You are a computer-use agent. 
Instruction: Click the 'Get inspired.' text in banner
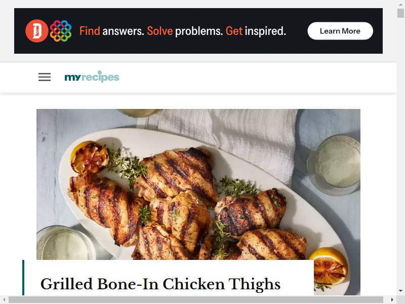coord(256,31)
